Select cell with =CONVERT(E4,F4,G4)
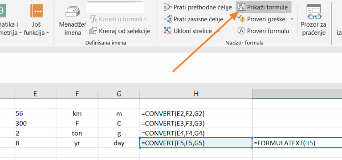The height and width of the screenshot is (160, 342). coord(196,133)
